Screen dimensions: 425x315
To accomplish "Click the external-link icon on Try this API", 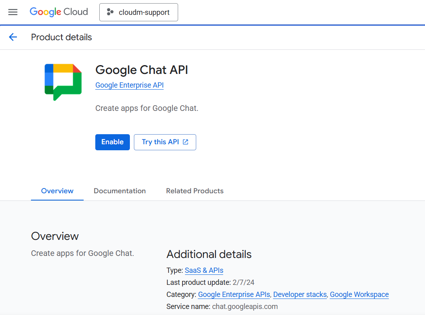I will point(185,142).
